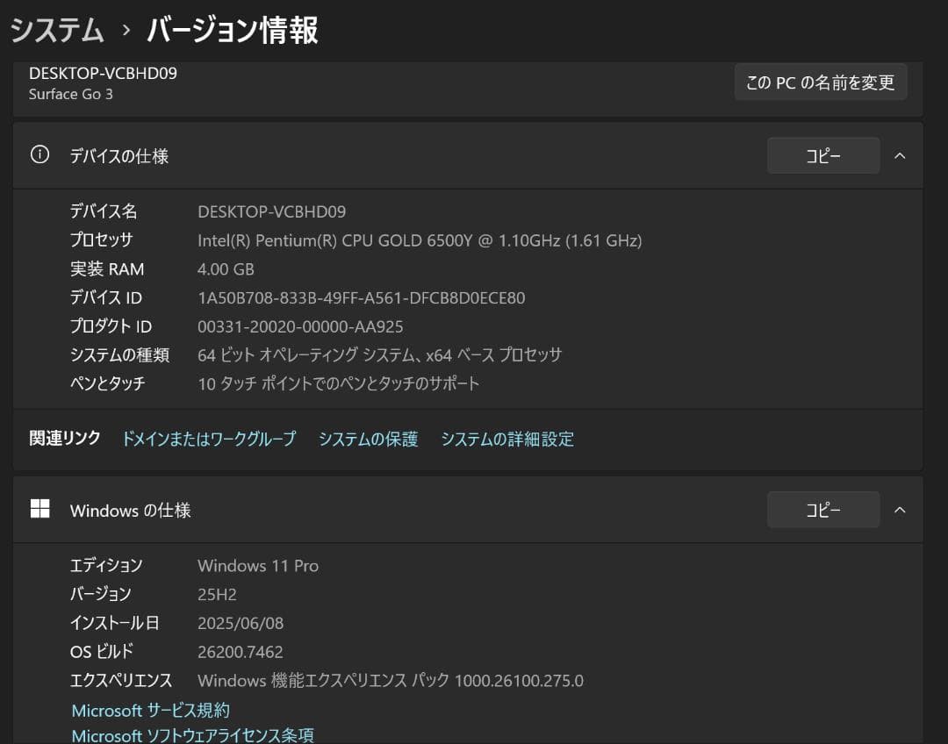The image size is (948, 744).
Task: Click デバイスの仕様 section header title
Action: point(119,156)
